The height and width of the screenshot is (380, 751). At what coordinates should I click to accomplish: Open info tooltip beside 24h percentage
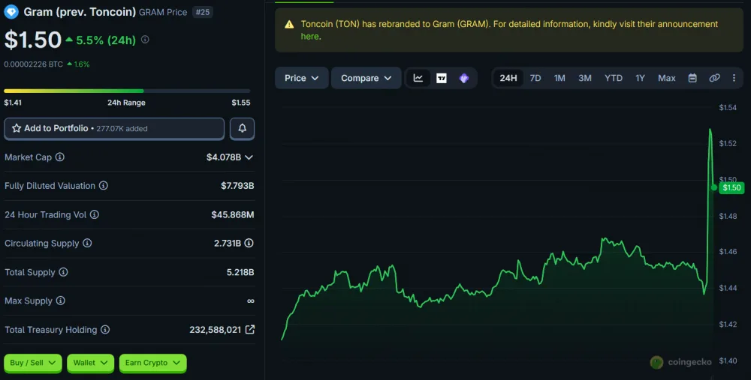145,40
